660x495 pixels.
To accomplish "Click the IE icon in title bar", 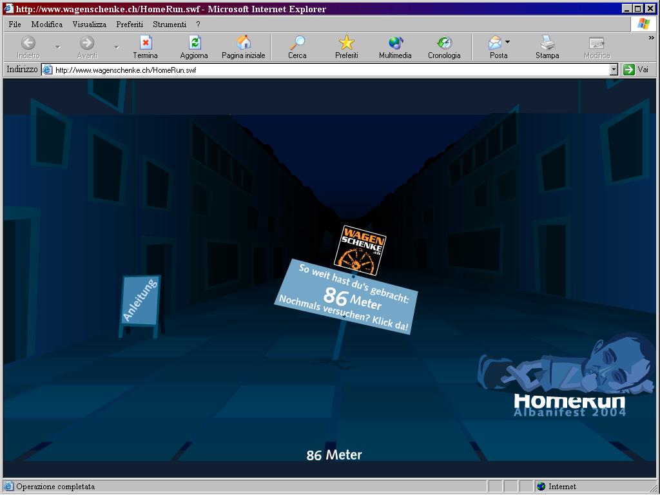I will (x=8, y=8).
